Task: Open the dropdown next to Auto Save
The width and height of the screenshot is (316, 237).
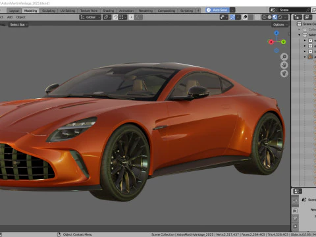Action: [232, 10]
